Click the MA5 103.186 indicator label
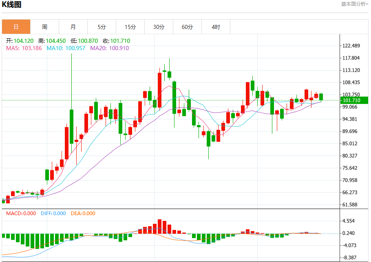This screenshot has width=371, height=262. 24,48
